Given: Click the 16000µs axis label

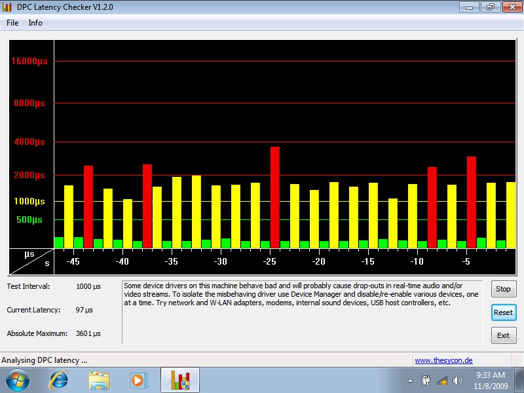Looking at the screenshot, I should point(29,61).
